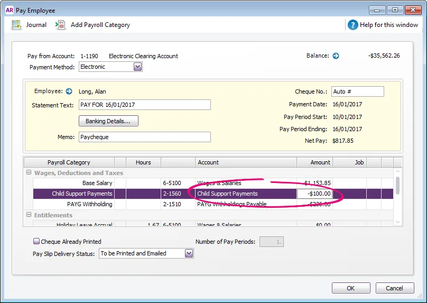
Task: Click the Journal toolbar label
Action: pos(36,25)
